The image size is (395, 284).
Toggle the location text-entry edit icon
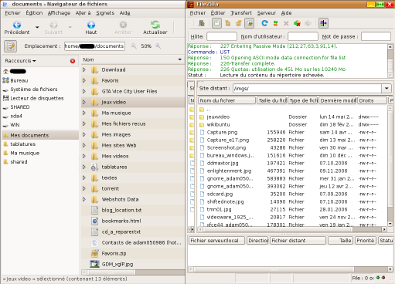[11, 46]
